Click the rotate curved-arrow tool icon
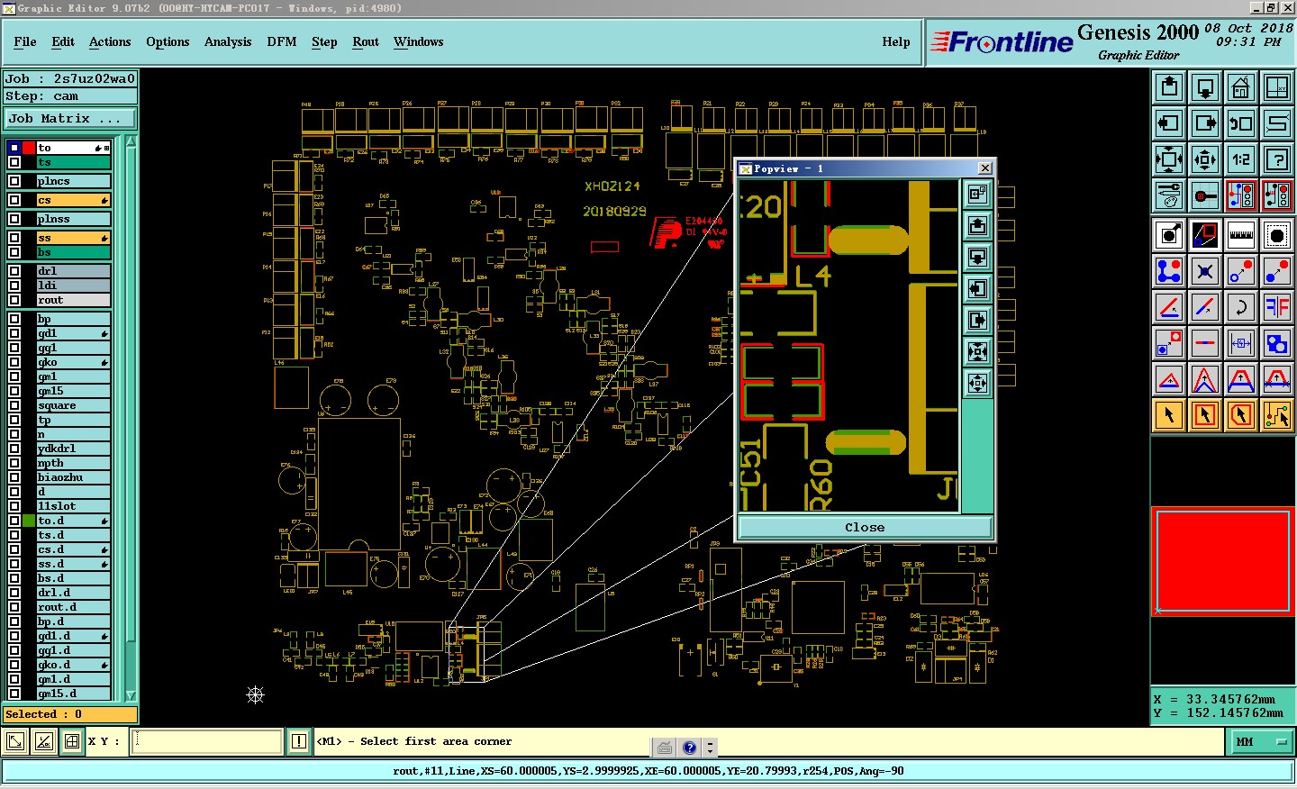Screen dimensions: 1297x789 coord(1241,307)
